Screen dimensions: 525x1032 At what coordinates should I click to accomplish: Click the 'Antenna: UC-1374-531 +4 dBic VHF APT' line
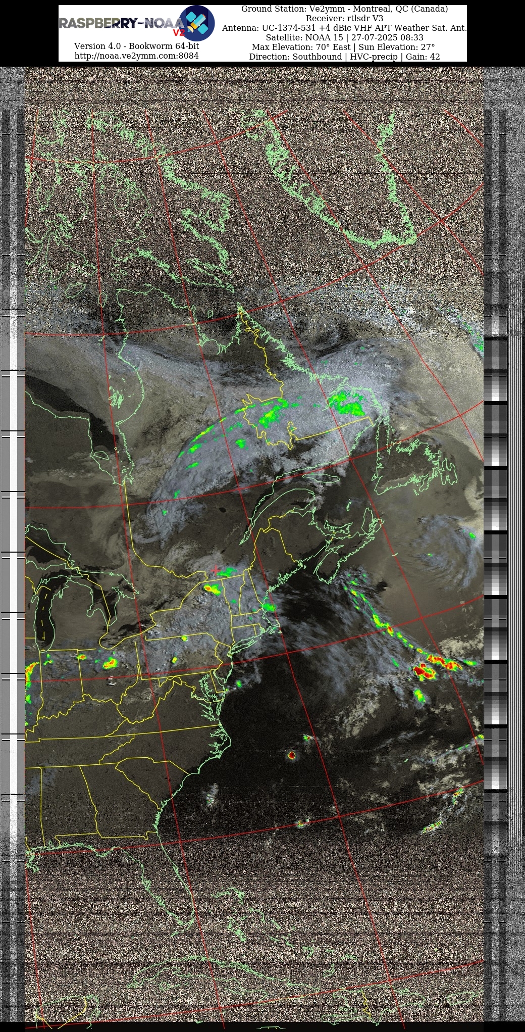(344, 28)
